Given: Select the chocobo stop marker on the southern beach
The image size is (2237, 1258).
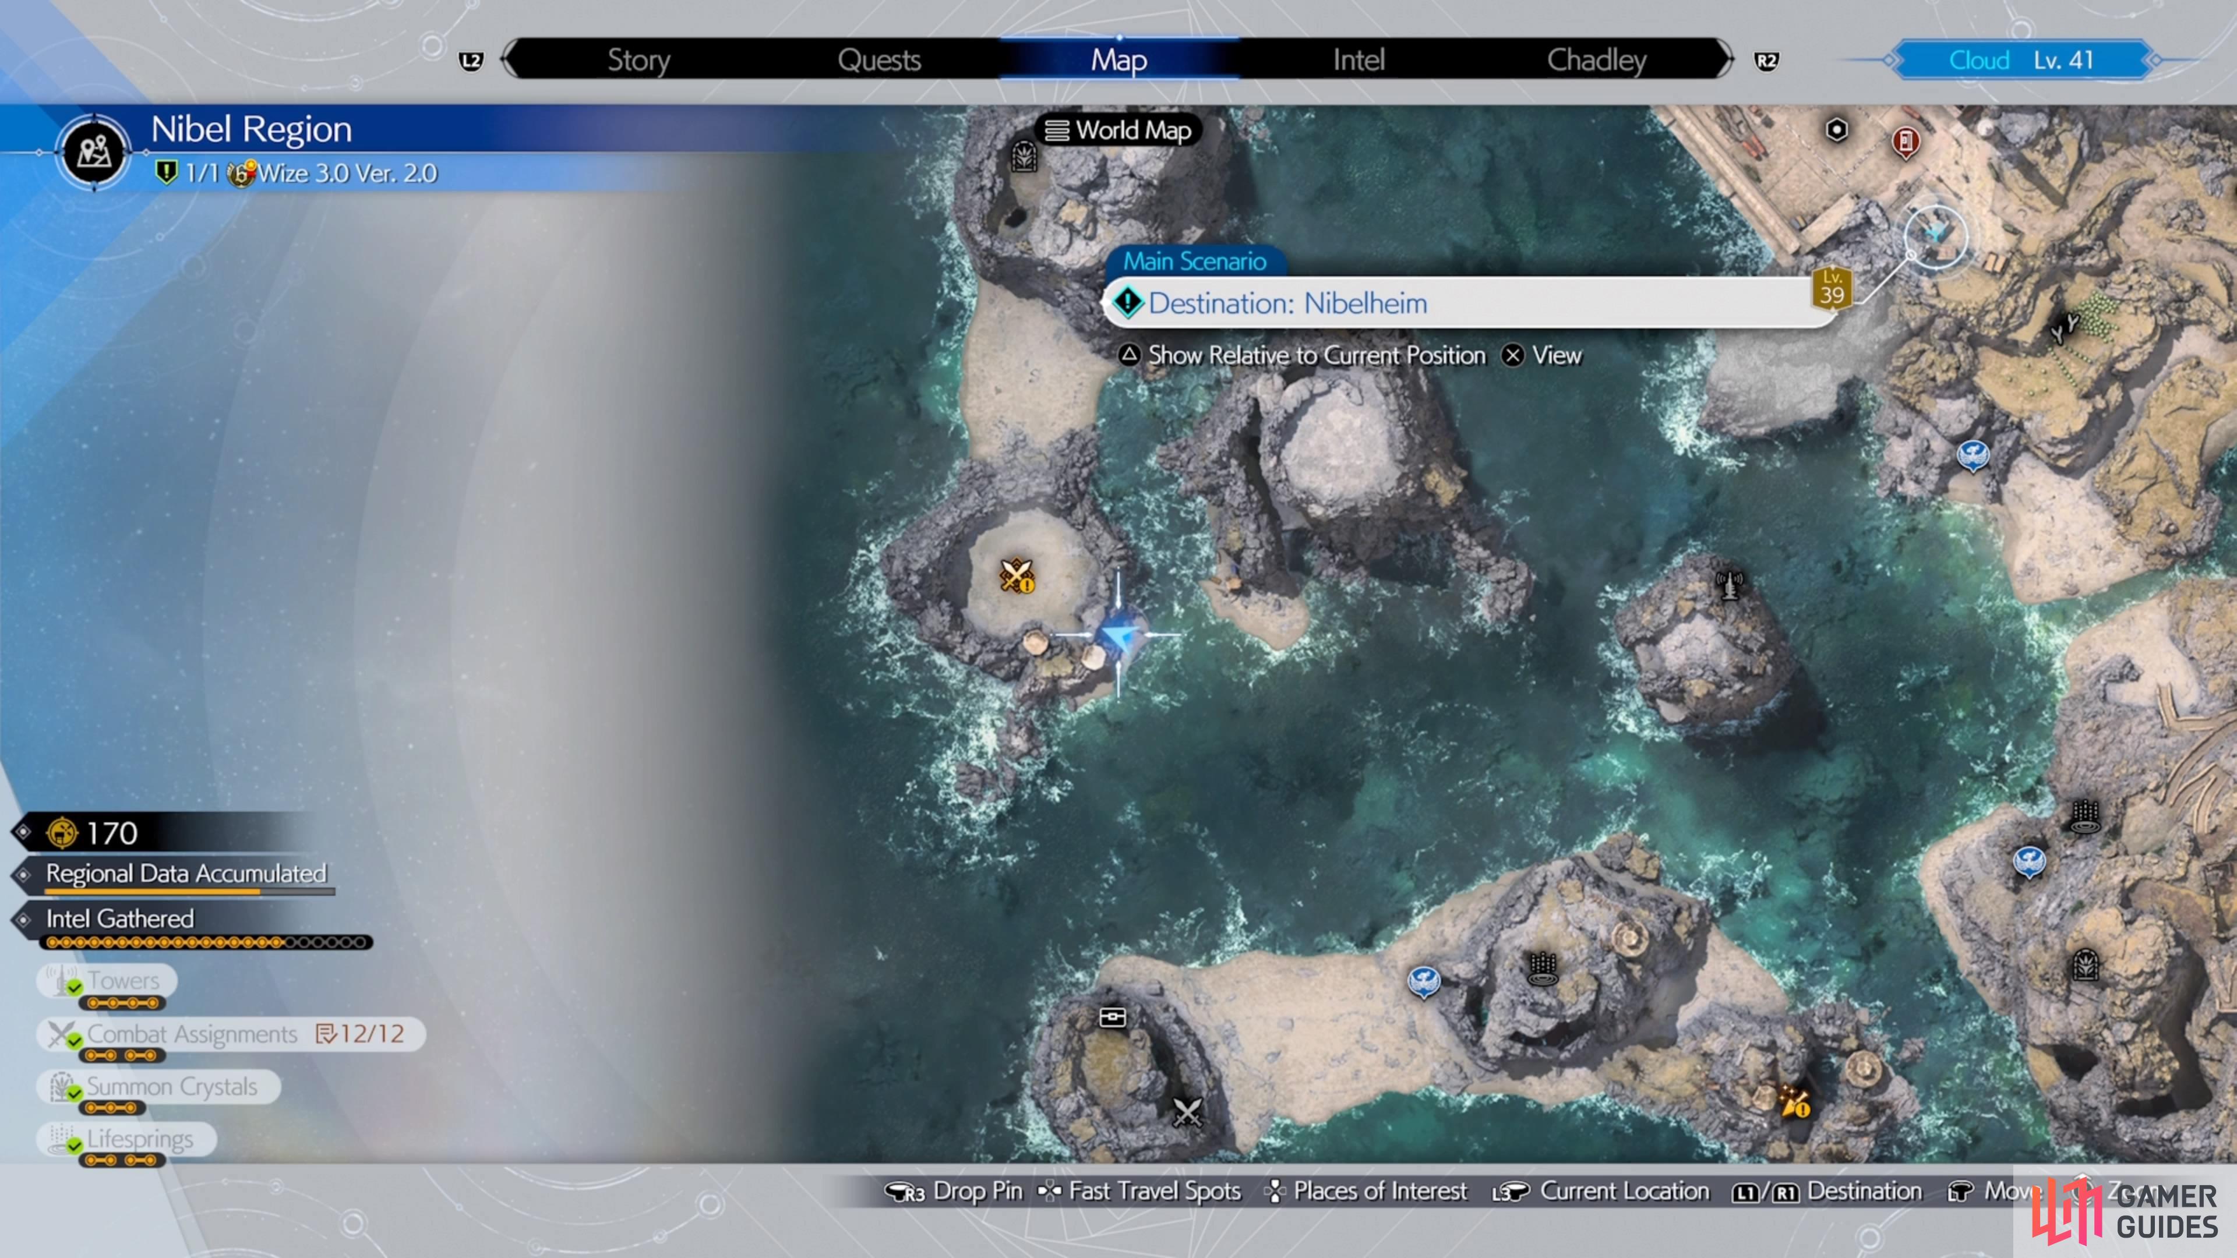Looking at the screenshot, I should coord(1423,982).
